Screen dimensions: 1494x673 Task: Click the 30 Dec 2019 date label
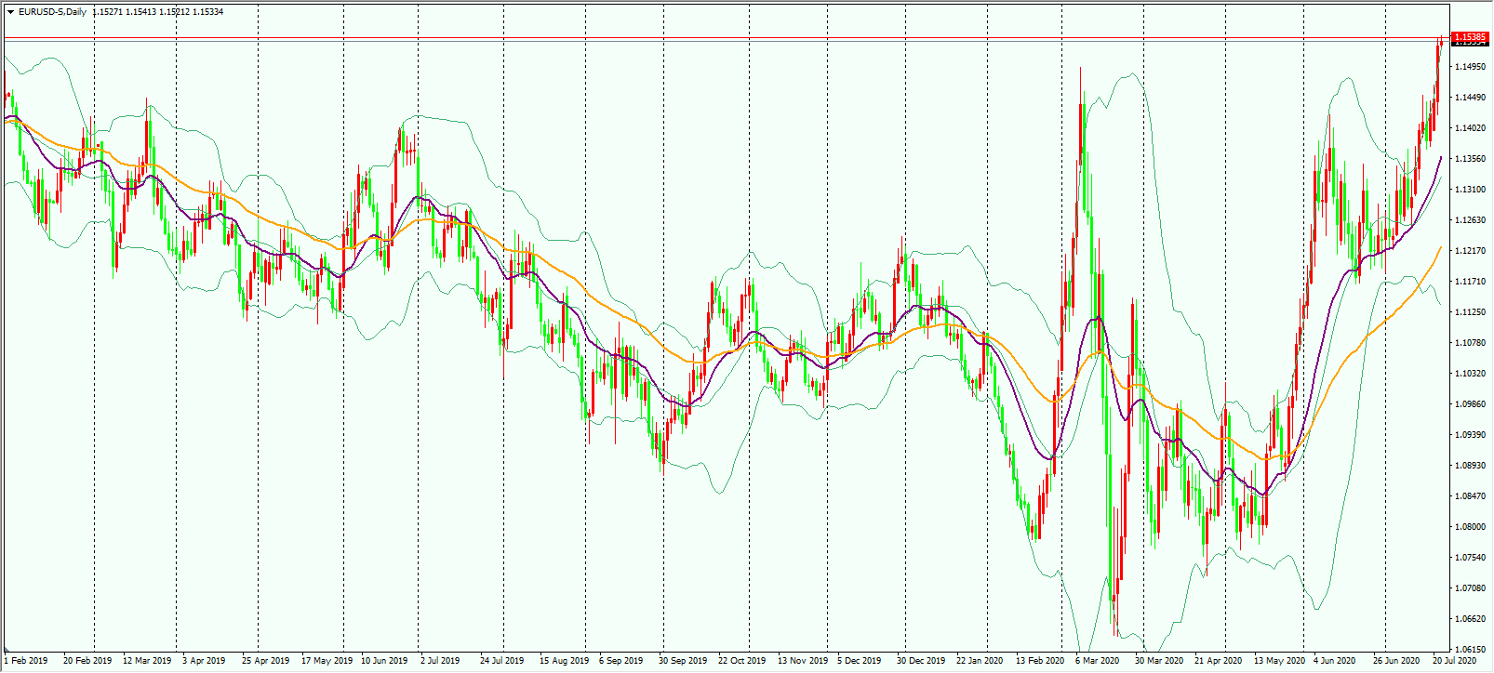pos(921,661)
